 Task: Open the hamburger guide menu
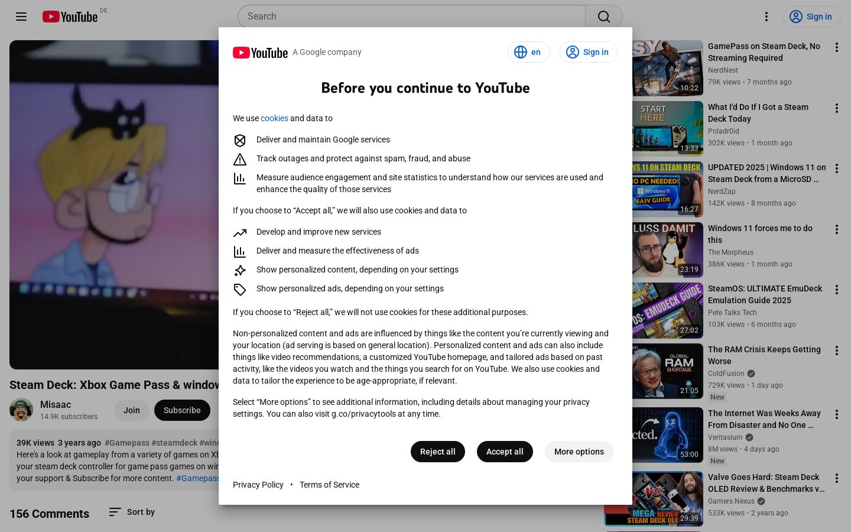(x=21, y=17)
